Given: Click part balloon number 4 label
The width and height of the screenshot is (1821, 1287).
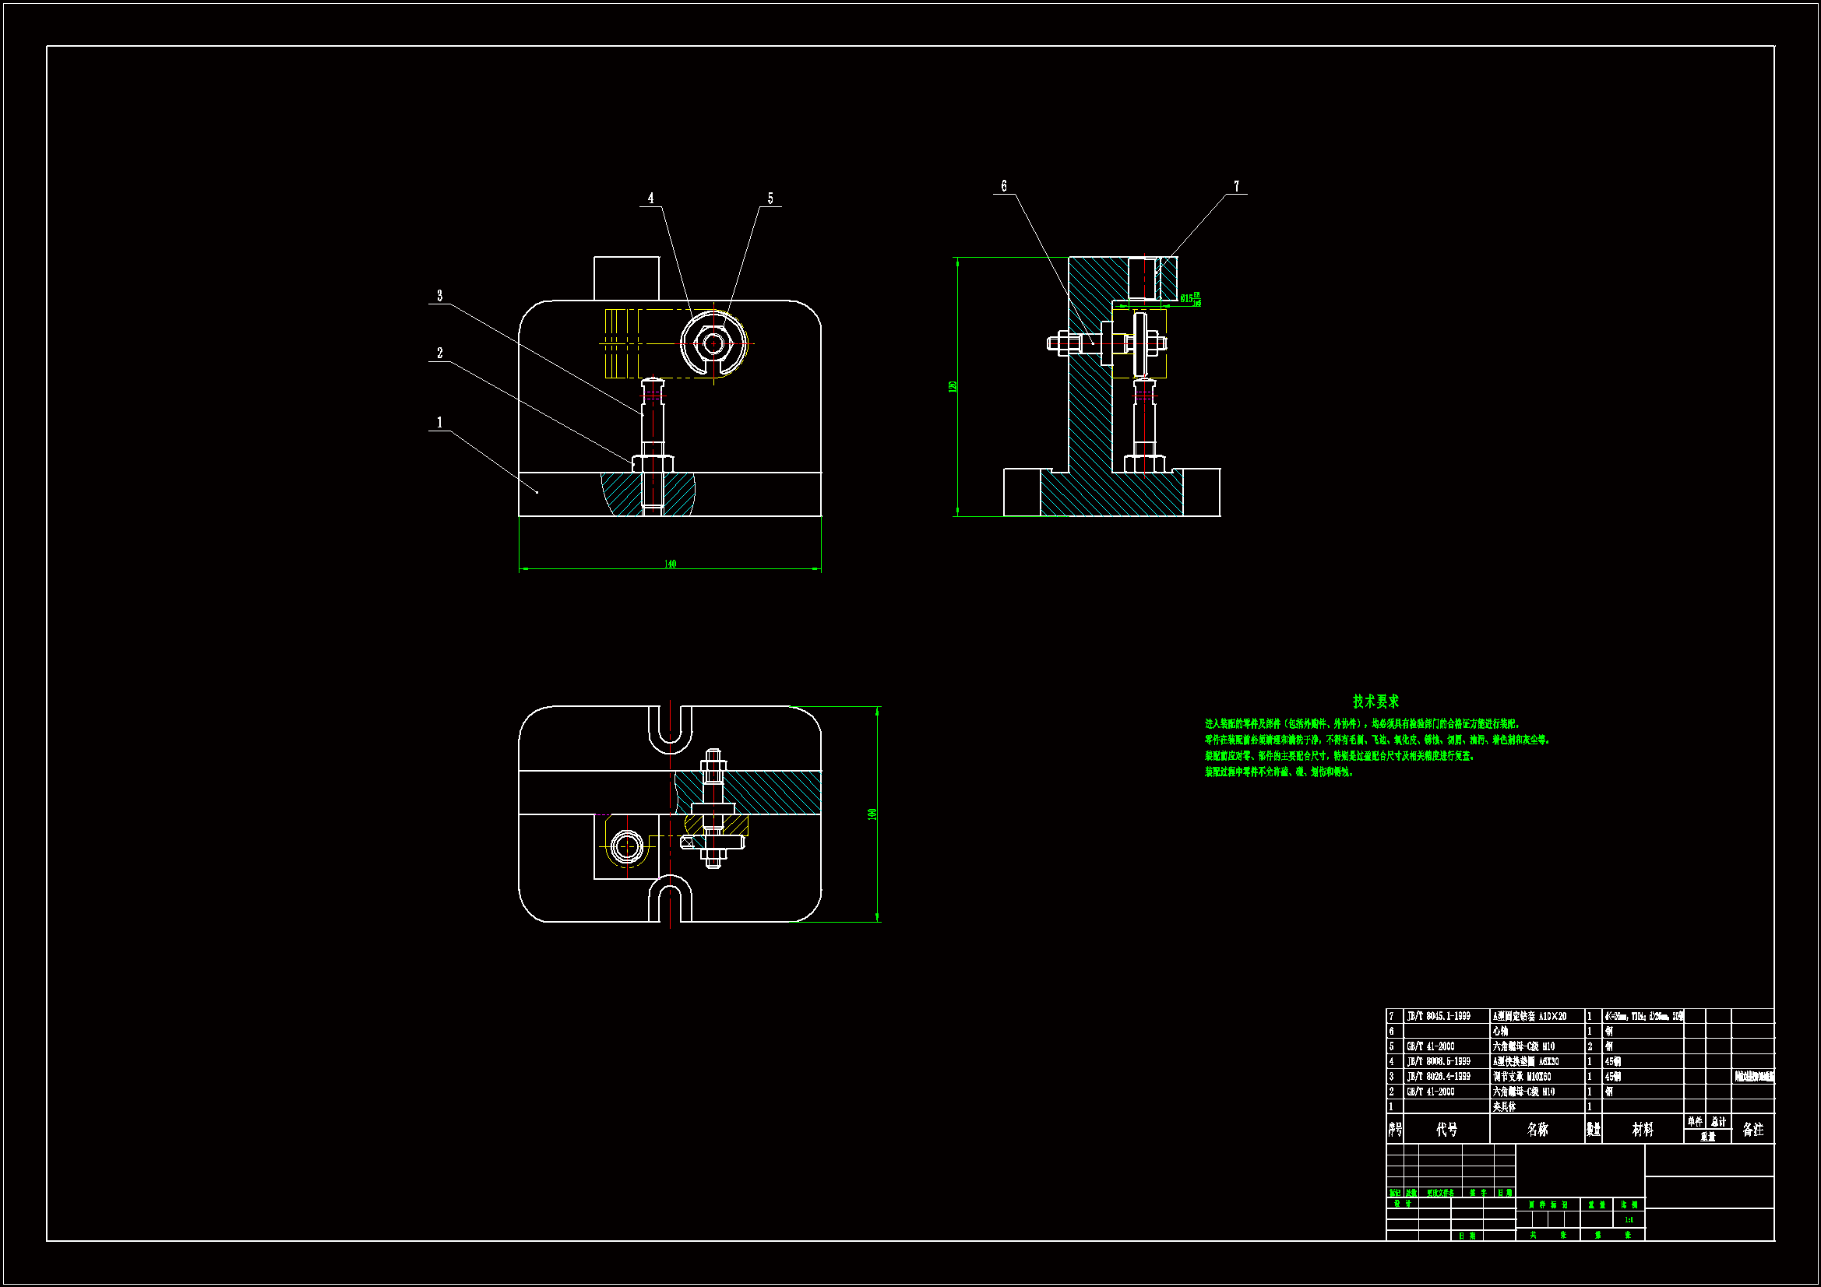Looking at the screenshot, I should tap(651, 199).
